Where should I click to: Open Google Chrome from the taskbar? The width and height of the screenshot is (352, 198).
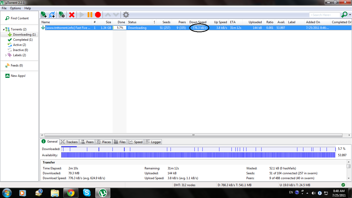pos(71,193)
